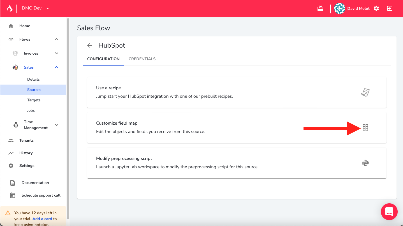Click the Documentation page icon
403x226 pixels.
[13, 183]
